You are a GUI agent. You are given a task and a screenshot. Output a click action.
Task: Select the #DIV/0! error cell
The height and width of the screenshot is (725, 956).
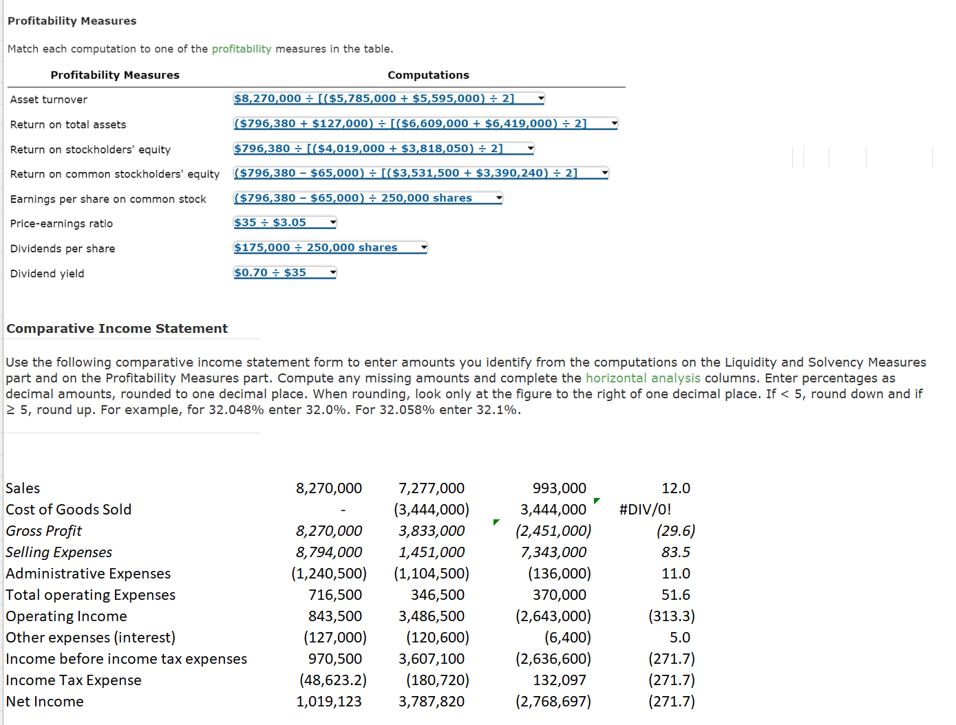(x=645, y=510)
